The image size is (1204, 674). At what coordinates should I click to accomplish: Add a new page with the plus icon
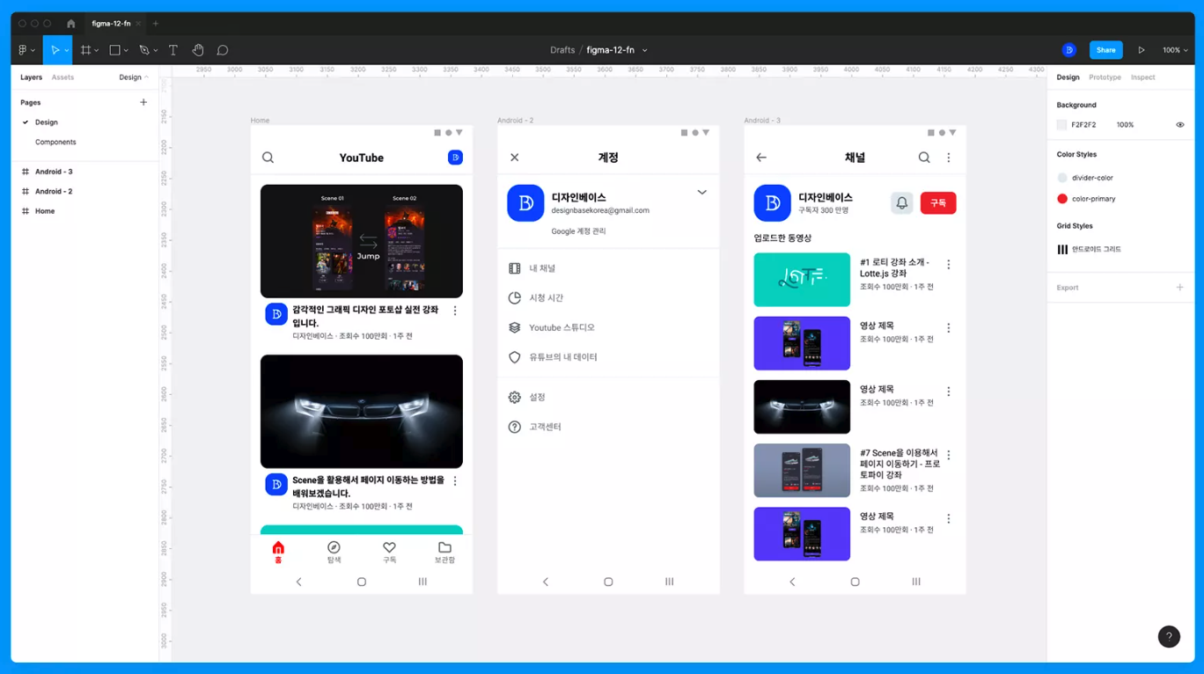coord(143,102)
